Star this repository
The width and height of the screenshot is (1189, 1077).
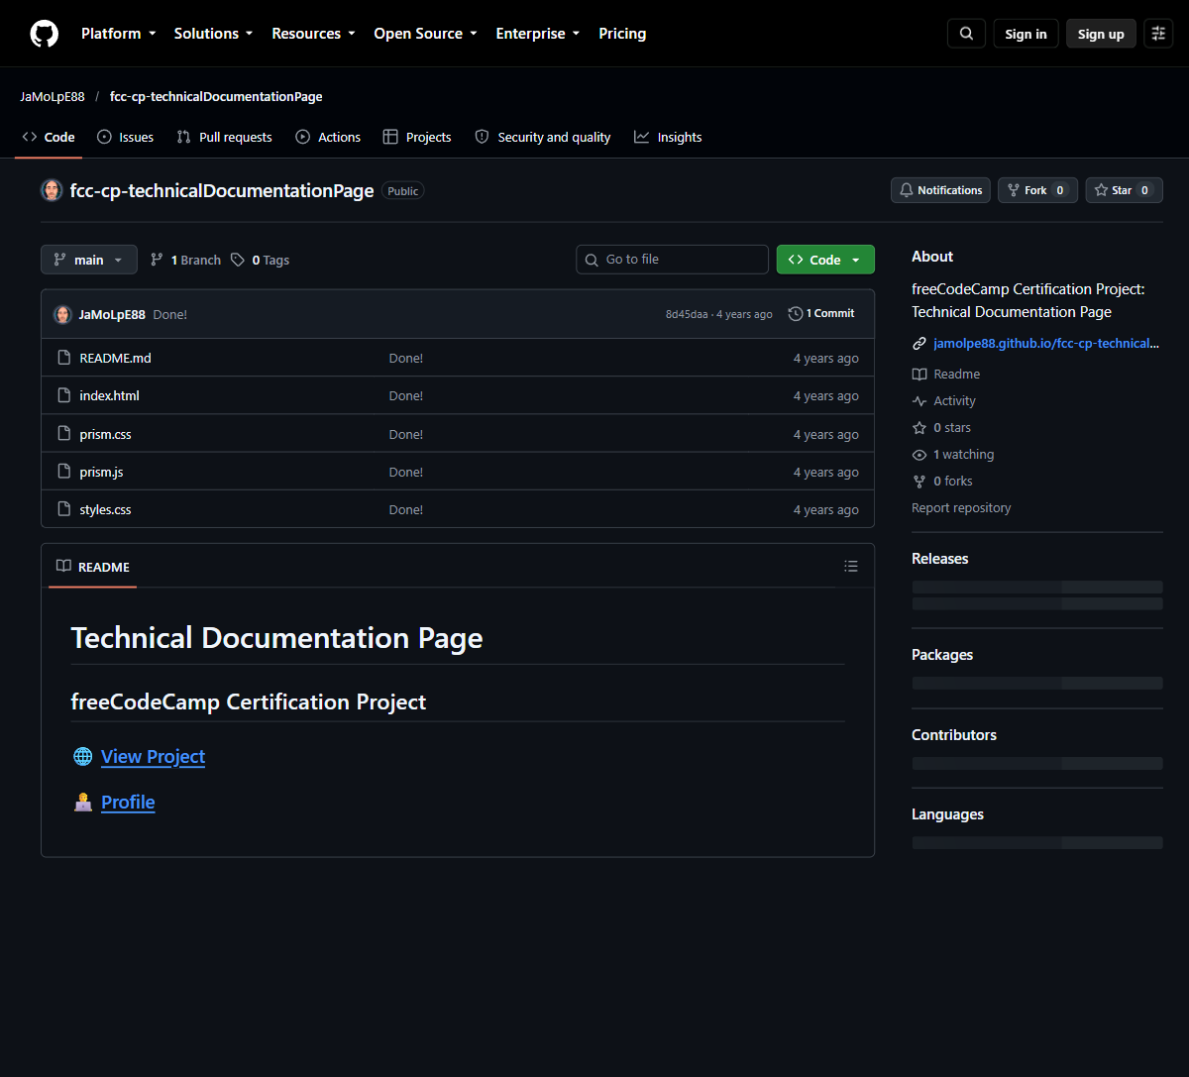(x=1124, y=190)
